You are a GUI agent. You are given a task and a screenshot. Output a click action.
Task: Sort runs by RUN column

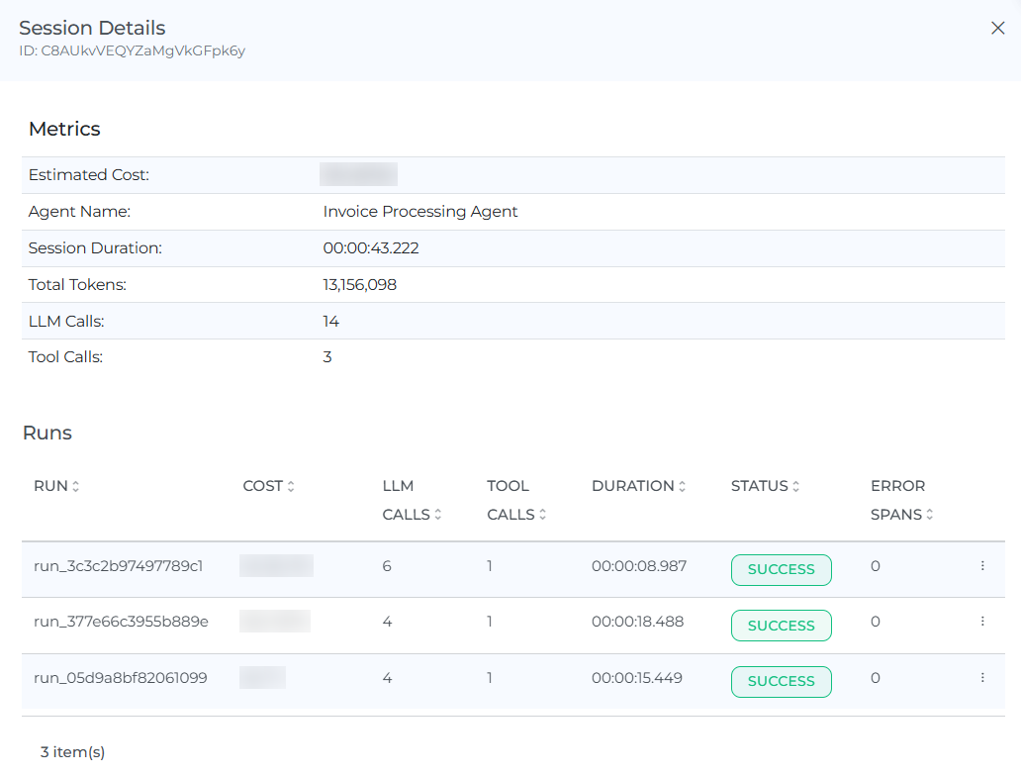[x=56, y=486]
